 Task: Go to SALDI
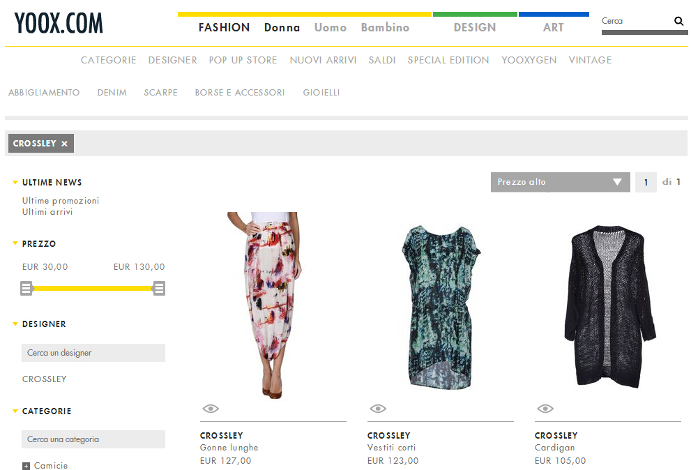(x=382, y=60)
